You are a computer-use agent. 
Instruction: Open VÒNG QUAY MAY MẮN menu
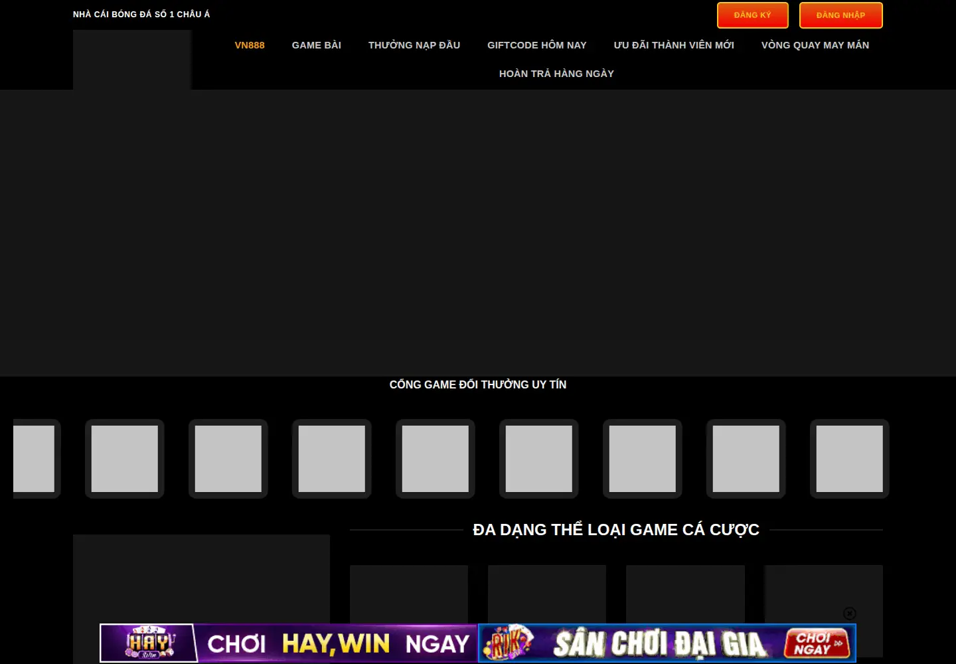(815, 45)
